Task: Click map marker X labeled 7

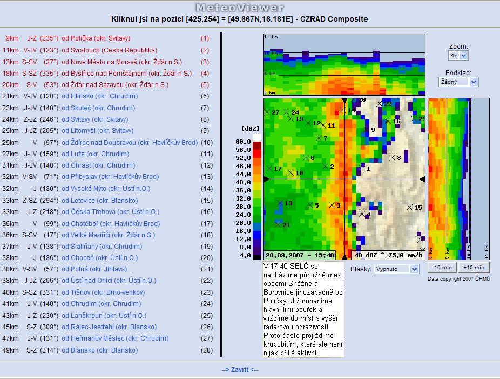Action: (319, 138)
